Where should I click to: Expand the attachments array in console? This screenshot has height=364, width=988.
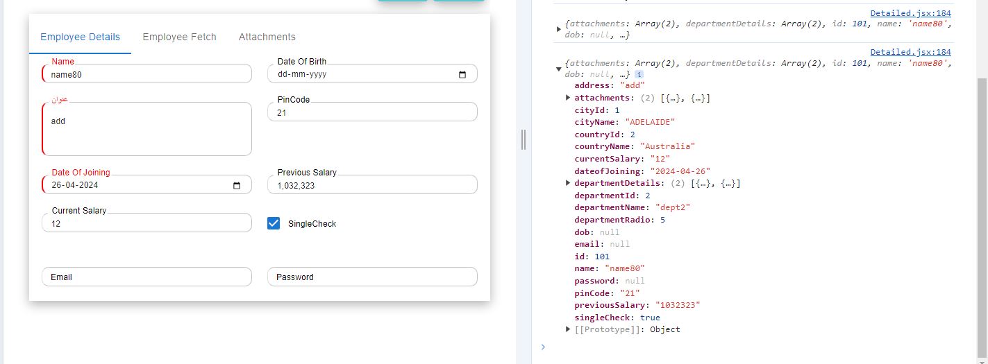coord(569,98)
